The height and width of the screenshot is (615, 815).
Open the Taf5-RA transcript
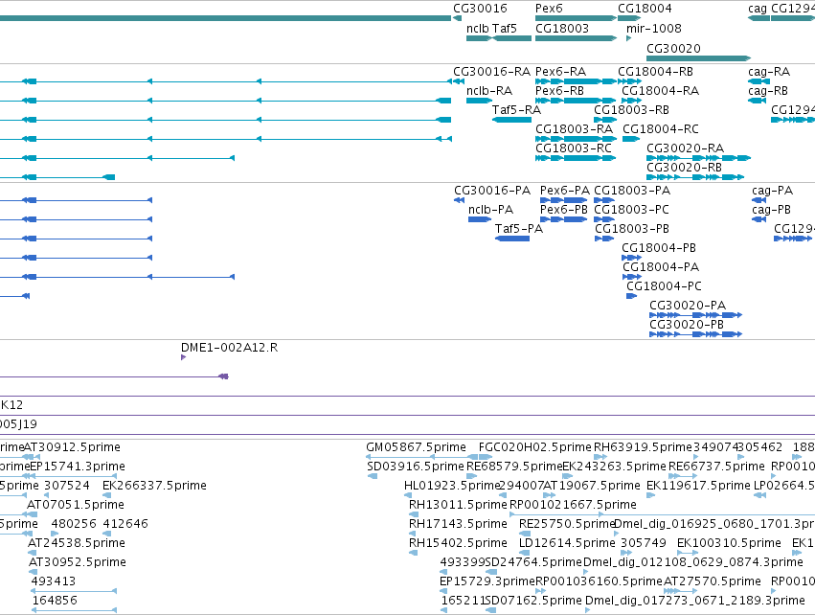511,120
